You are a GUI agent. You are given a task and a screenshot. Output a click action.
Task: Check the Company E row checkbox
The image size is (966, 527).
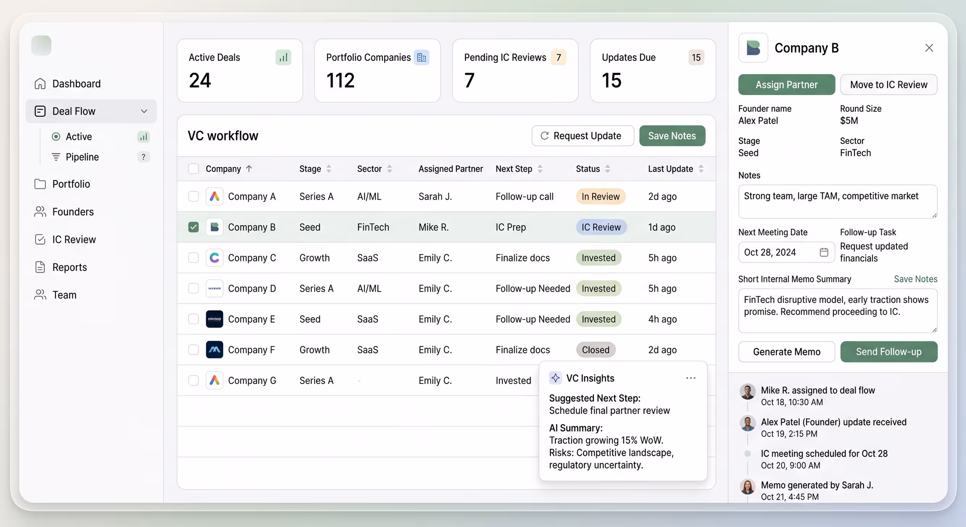[193, 319]
